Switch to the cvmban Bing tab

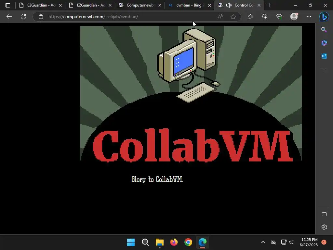[190, 5]
